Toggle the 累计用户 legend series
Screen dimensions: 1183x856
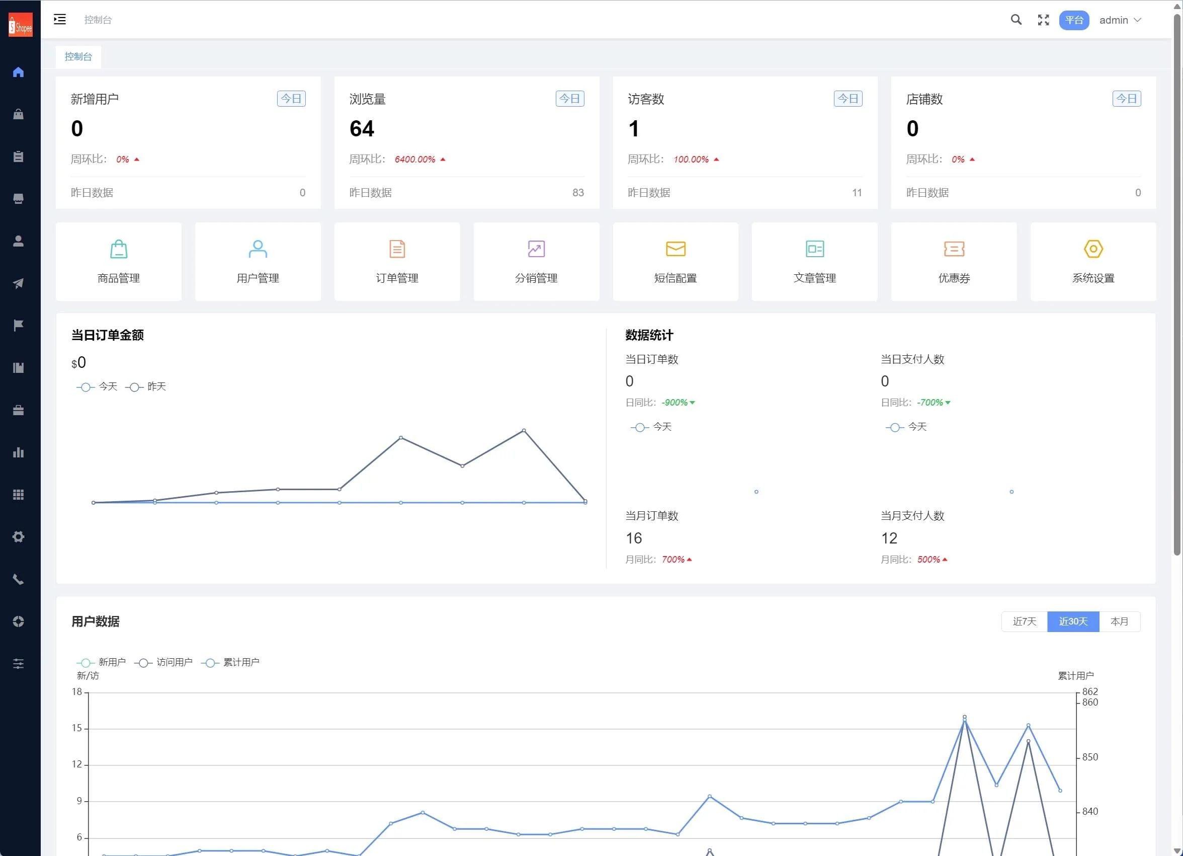(x=230, y=662)
